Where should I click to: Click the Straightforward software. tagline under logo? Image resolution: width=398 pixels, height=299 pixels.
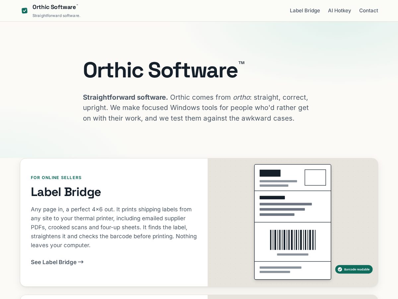(x=56, y=16)
